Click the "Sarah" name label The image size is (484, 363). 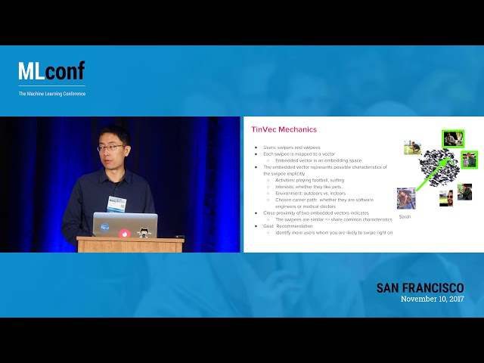(405, 217)
